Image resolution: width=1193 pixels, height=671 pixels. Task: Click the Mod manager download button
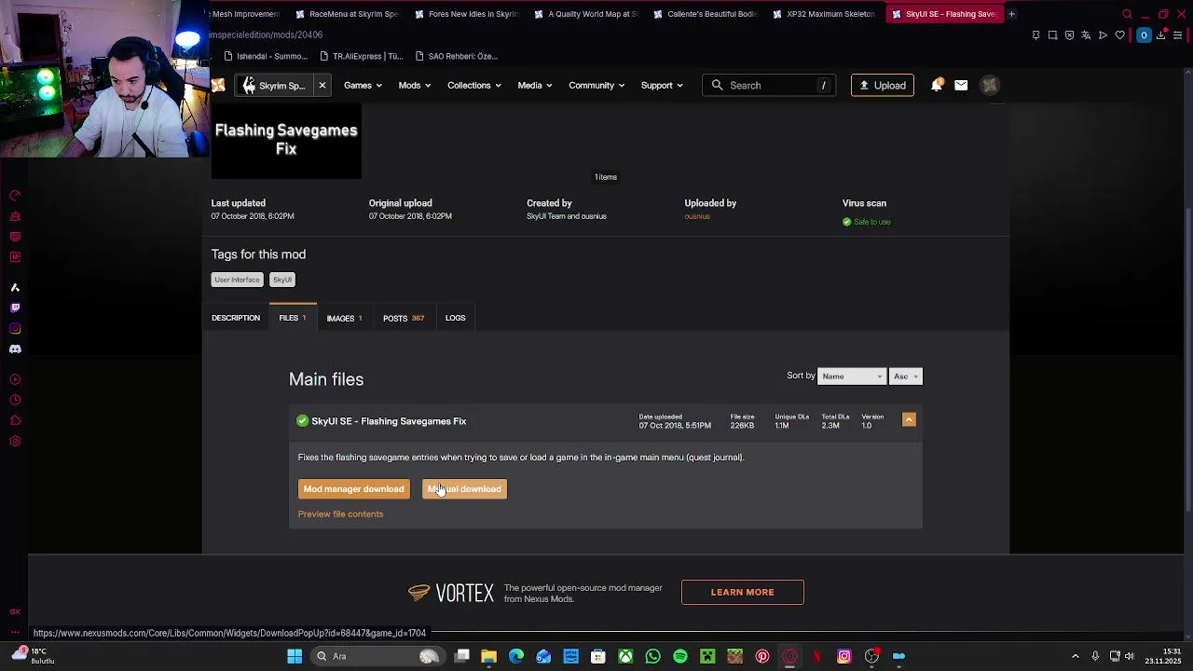point(353,489)
